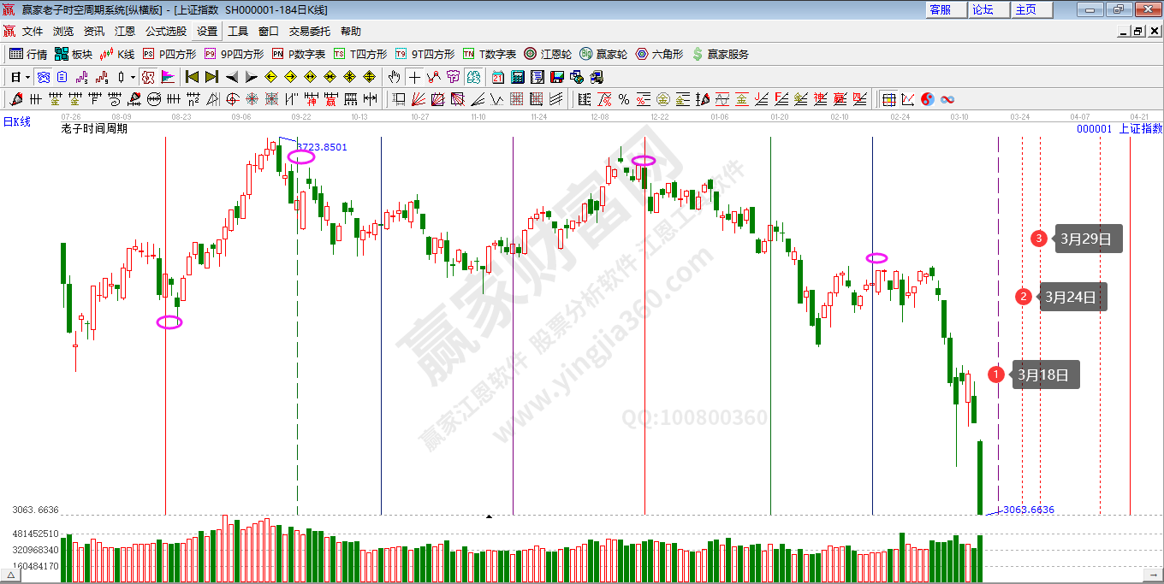The width and height of the screenshot is (1164, 584).
Task: Click the 论坛 forum button
Action: click(x=983, y=9)
